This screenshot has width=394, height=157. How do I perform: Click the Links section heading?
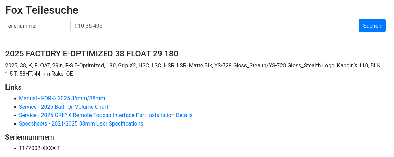13,87
